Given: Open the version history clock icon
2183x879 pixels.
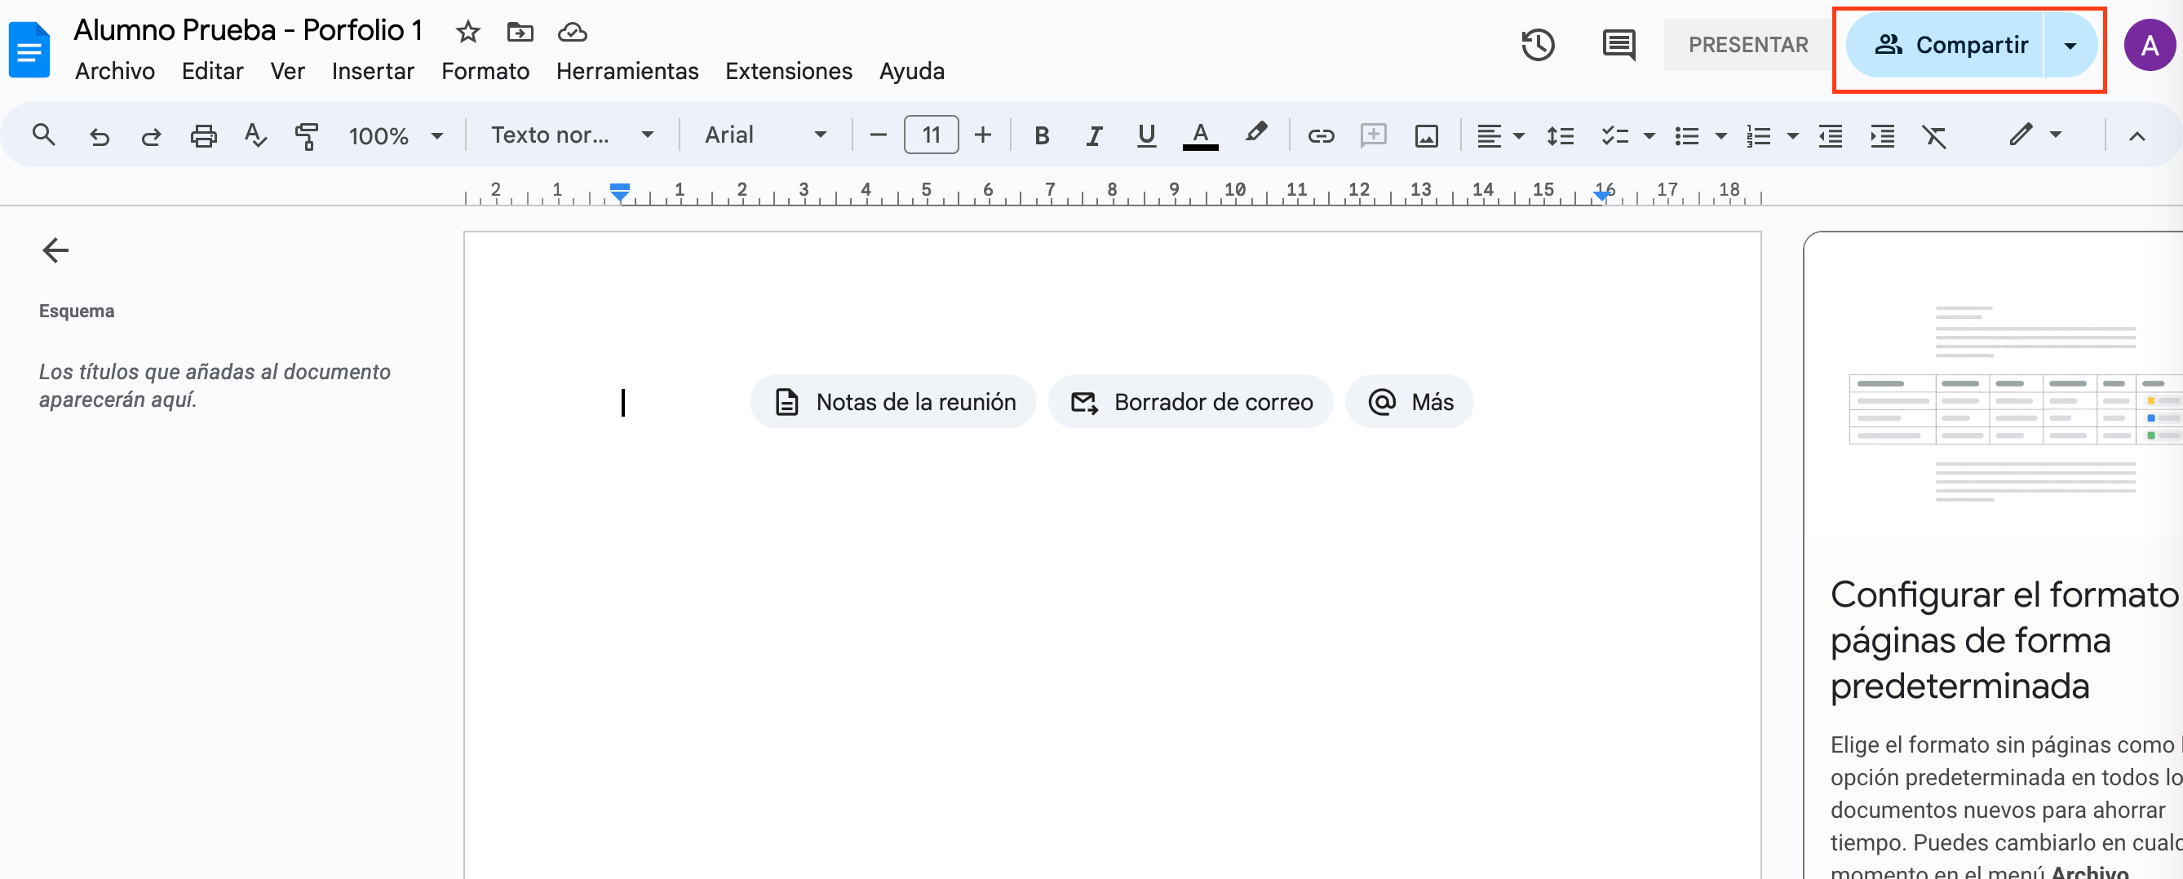Looking at the screenshot, I should (x=1537, y=45).
